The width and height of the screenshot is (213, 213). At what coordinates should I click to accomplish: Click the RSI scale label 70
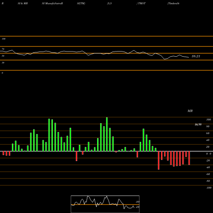(3, 49)
